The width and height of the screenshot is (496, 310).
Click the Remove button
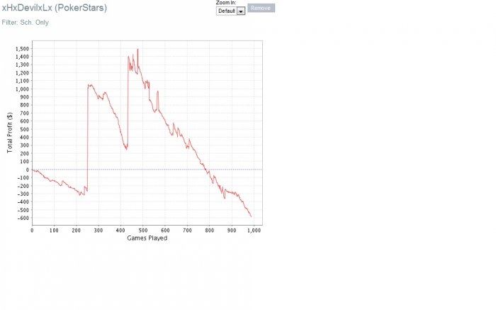[261, 8]
